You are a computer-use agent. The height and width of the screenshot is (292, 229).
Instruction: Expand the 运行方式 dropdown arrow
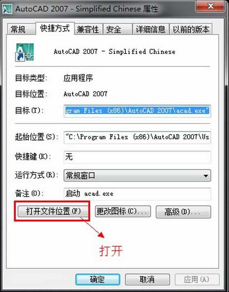206,175
